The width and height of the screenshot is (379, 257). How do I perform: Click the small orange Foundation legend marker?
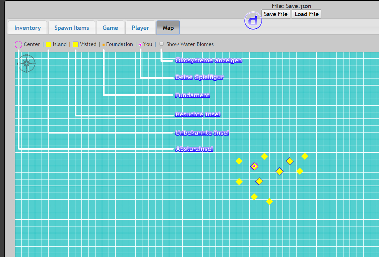click(x=104, y=44)
